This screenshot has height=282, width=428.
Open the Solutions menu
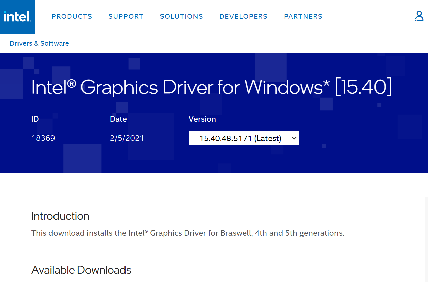181,16
